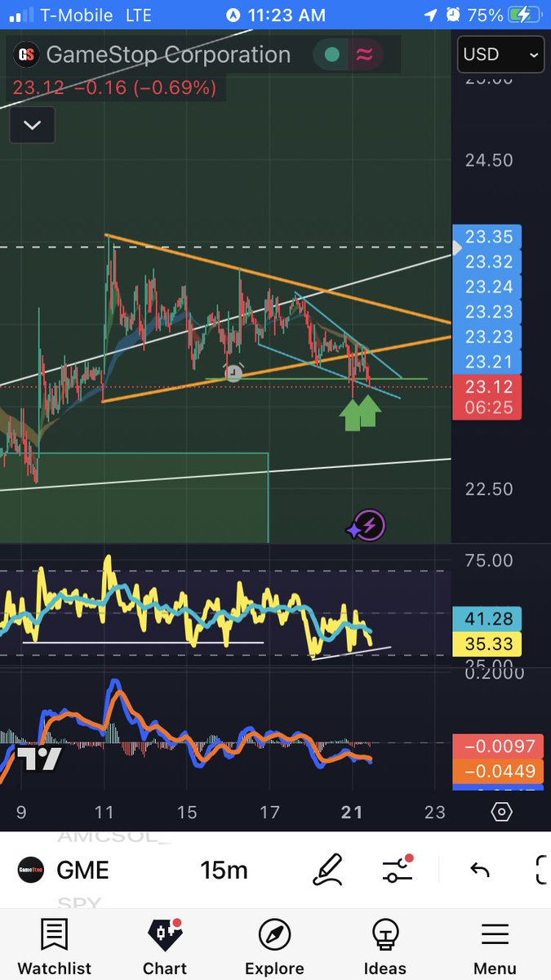Tap the 06:25 bar countdown label
This screenshot has width=551, height=980.
pyautogui.click(x=487, y=408)
